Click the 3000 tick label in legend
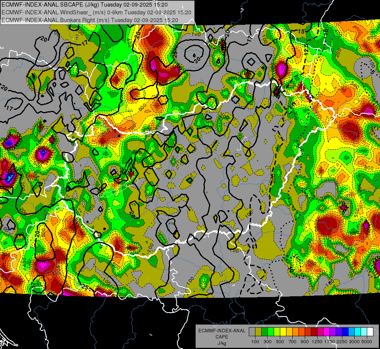The width and height of the screenshot is (380, 349). [354, 342]
